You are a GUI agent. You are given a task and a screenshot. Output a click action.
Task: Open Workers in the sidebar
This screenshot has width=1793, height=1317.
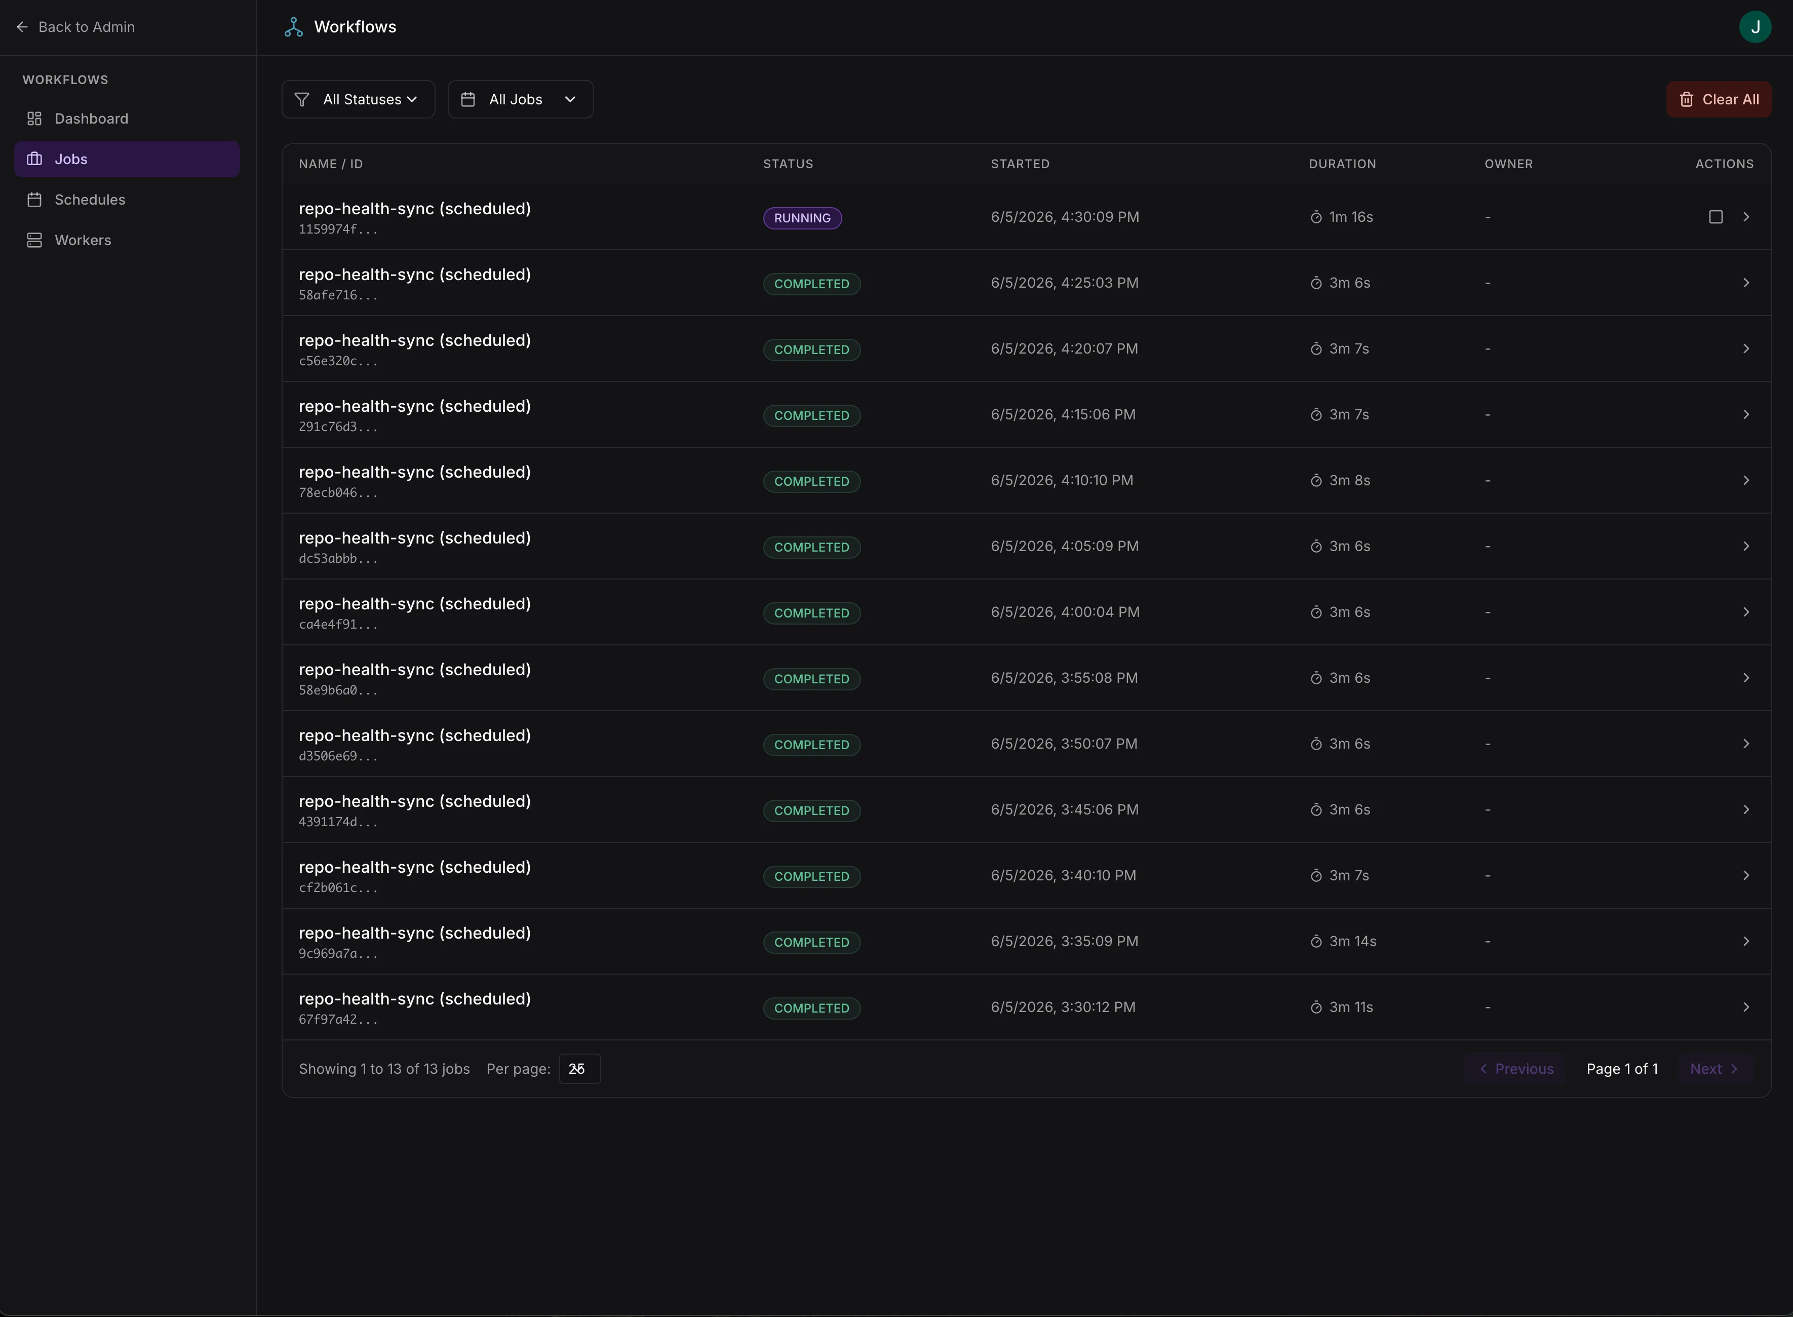127,240
